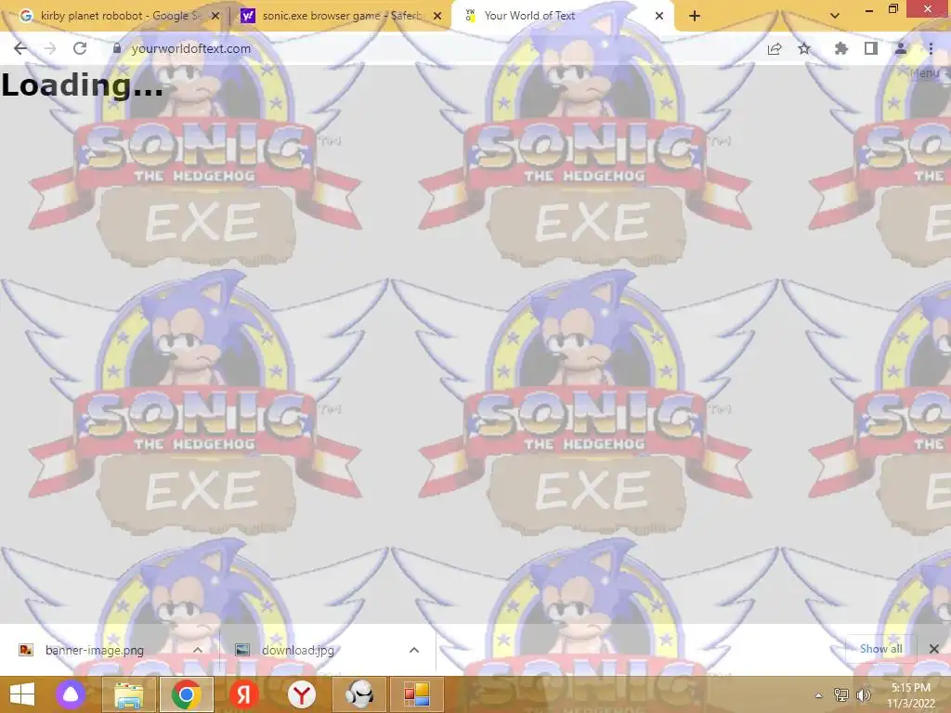Show hidden system tray icons
Image resolution: width=951 pixels, height=713 pixels.
pyautogui.click(x=819, y=695)
